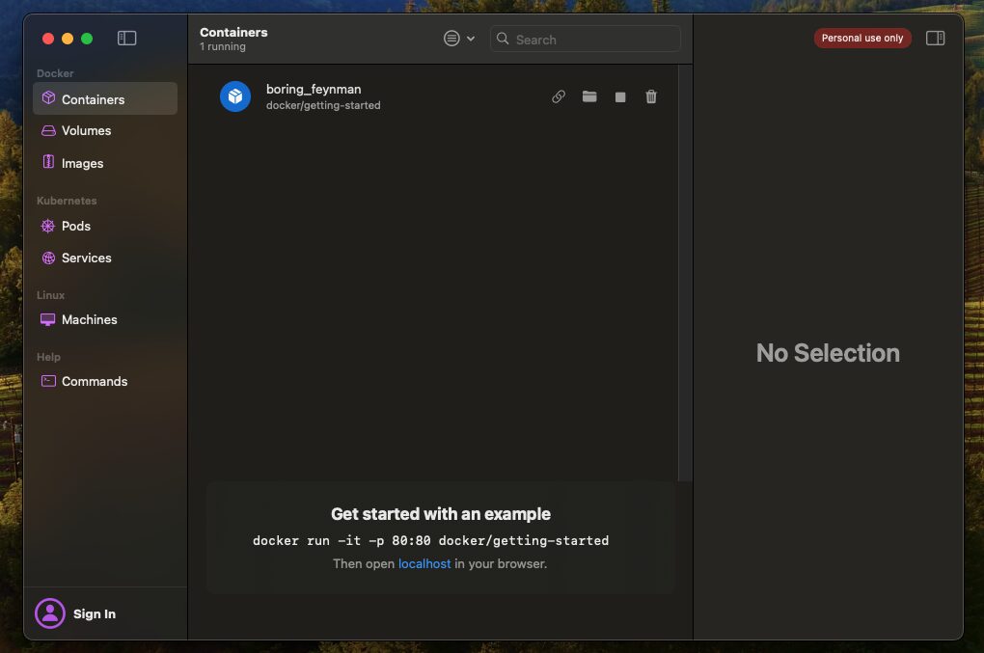Toggle the left sidebar visibility
Screen dimensions: 984x653
(126, 38)
